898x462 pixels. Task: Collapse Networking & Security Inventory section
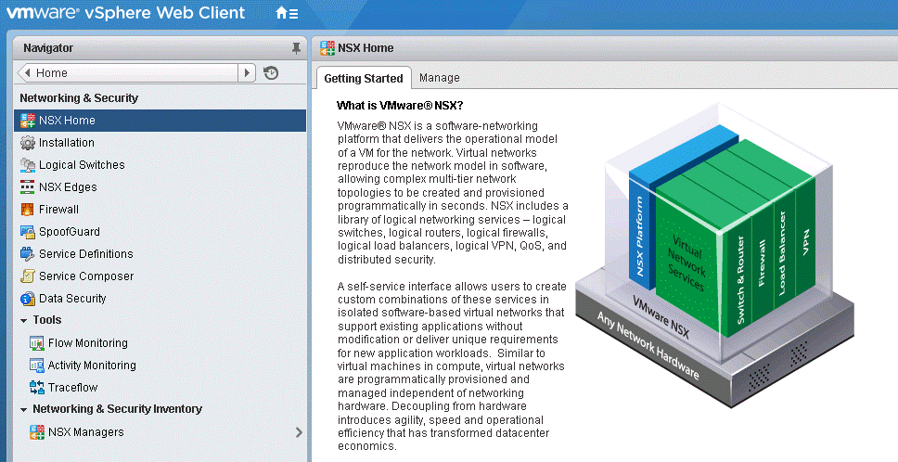(23, 409)
